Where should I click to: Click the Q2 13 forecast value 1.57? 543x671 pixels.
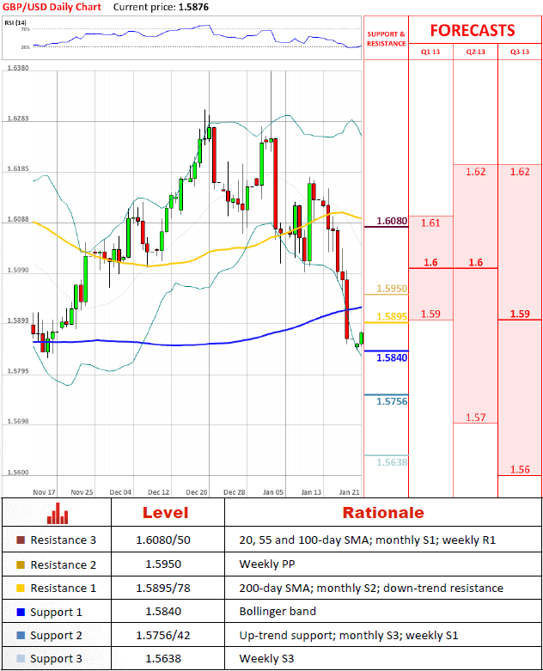coord(476,418)
